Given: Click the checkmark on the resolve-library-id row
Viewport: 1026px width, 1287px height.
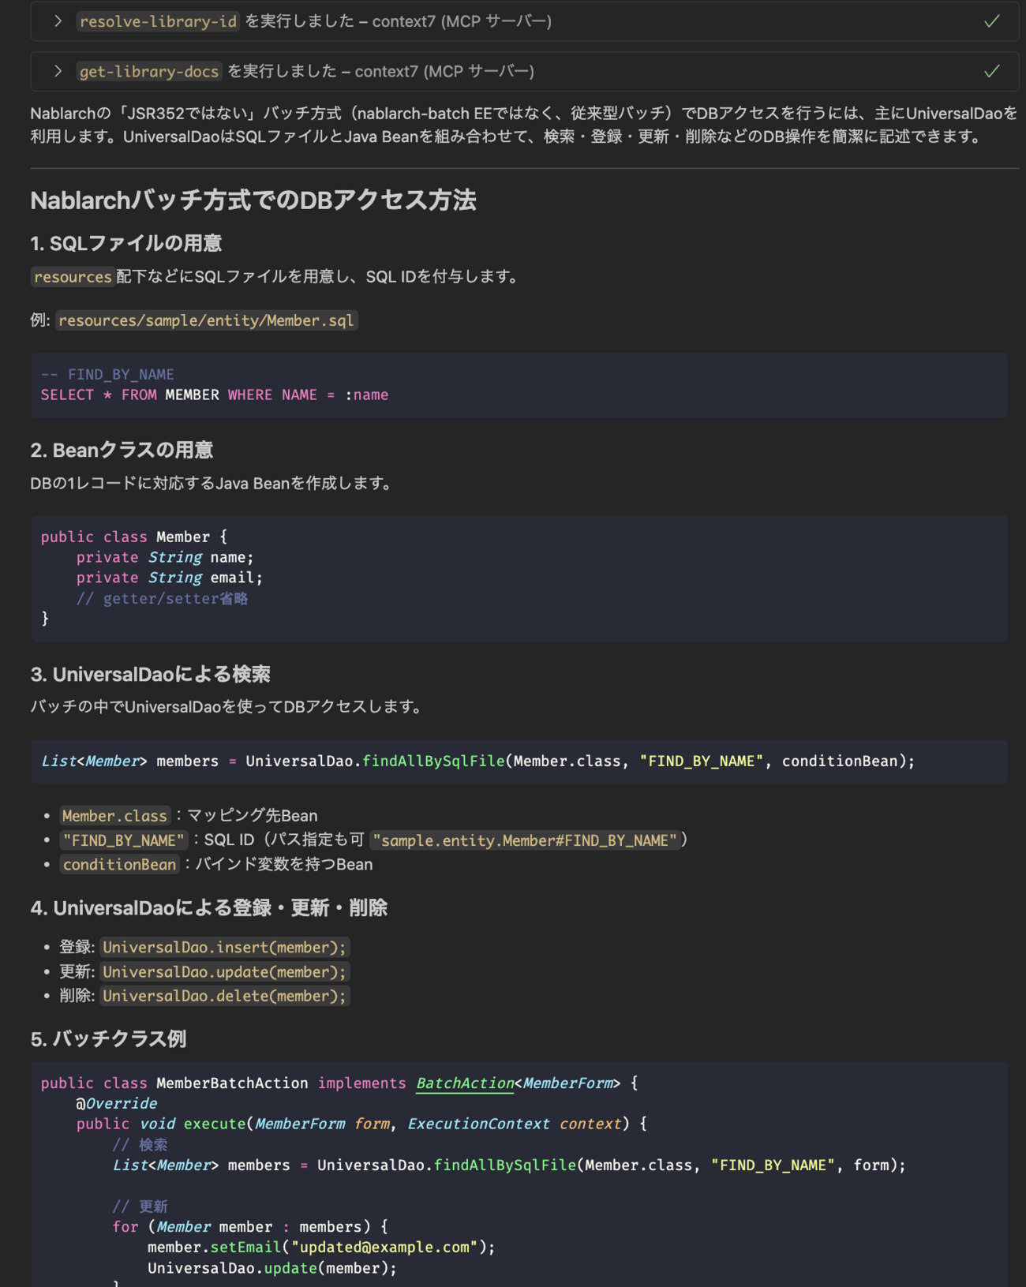Looking at the screenshot, I should pyautogui.click(x=991, y=21).
